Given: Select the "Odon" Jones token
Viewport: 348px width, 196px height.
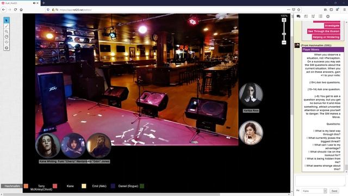Looking at the screenshot, I should pyautogui.click(x=99, y=145).
